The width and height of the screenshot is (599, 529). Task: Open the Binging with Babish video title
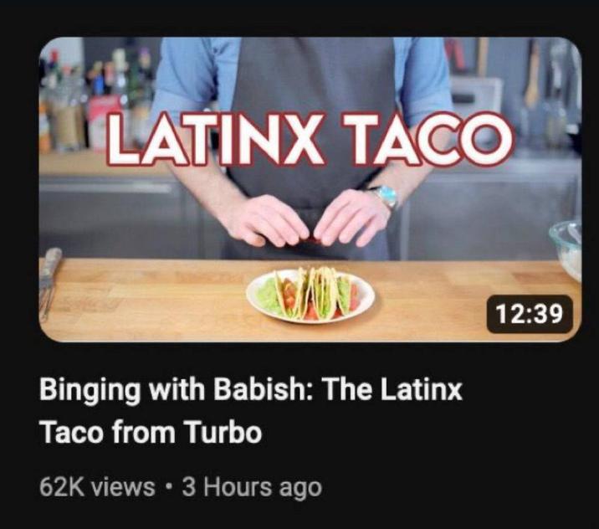click(x=251, y=411)
